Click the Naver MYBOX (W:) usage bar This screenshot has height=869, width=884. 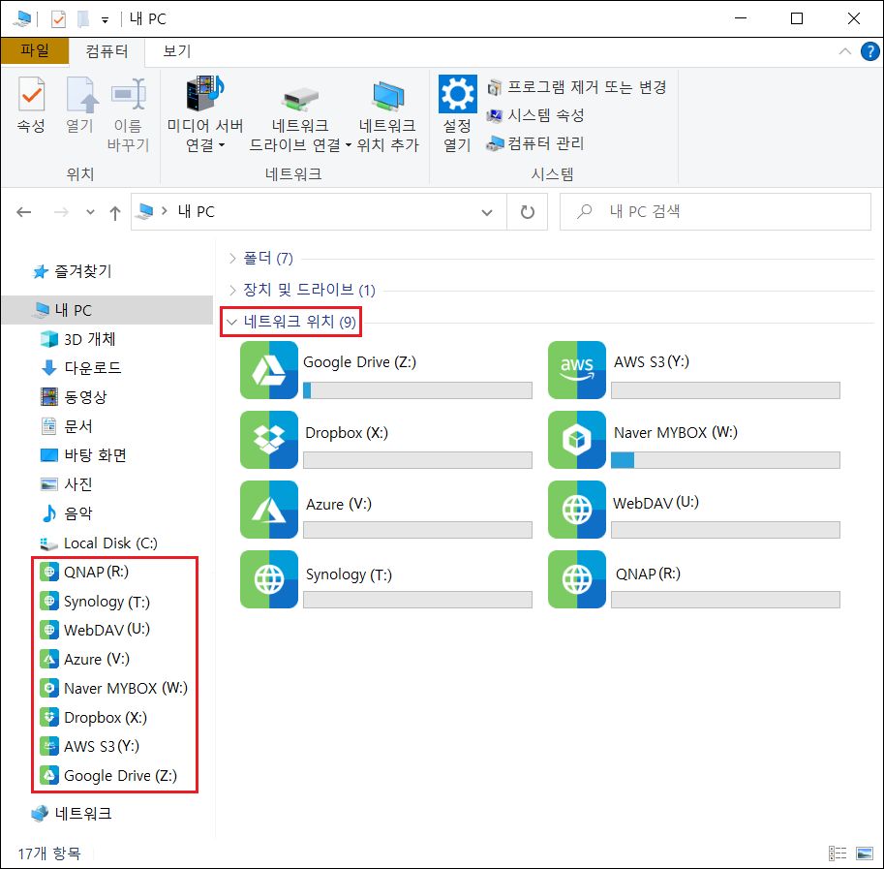(x=725, y=460)
